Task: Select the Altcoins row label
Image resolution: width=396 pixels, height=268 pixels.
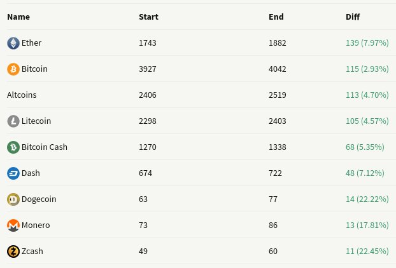Action: tap(22, 95)
